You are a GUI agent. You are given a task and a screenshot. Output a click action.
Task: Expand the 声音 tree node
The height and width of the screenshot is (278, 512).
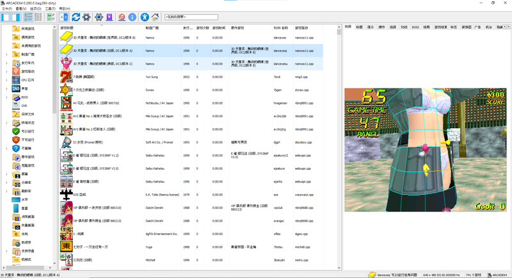click(6, 88)
